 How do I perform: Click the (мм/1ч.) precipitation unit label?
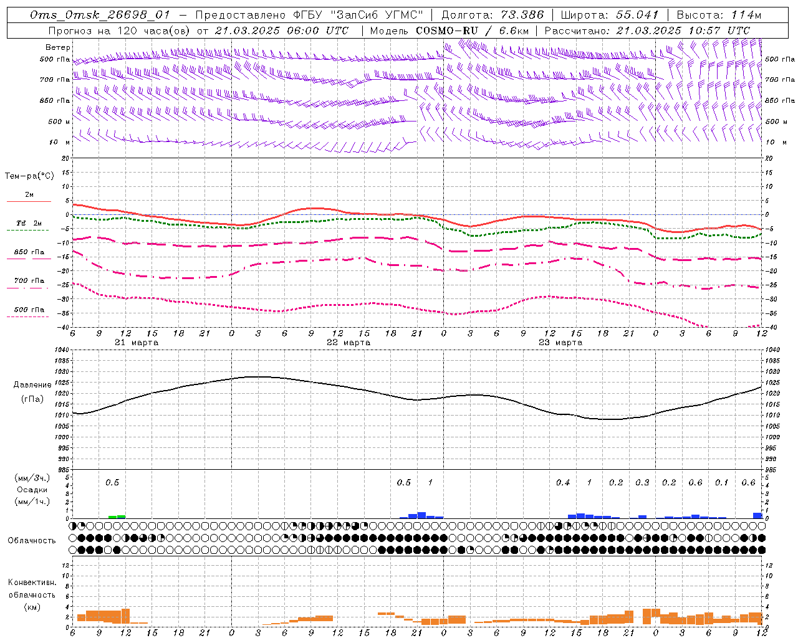32,502
